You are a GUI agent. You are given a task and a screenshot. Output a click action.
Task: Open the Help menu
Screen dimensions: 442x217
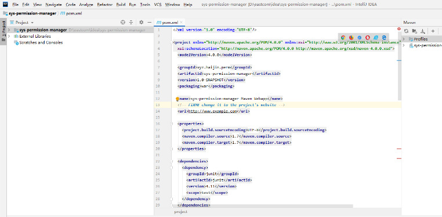(x=188, y=5)
